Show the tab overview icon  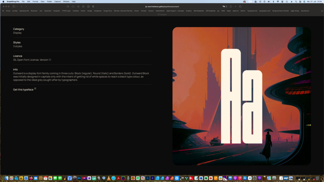pos(240,6)
